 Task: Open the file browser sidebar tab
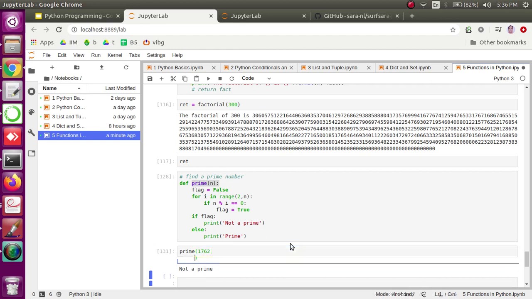tap(32, 71)
